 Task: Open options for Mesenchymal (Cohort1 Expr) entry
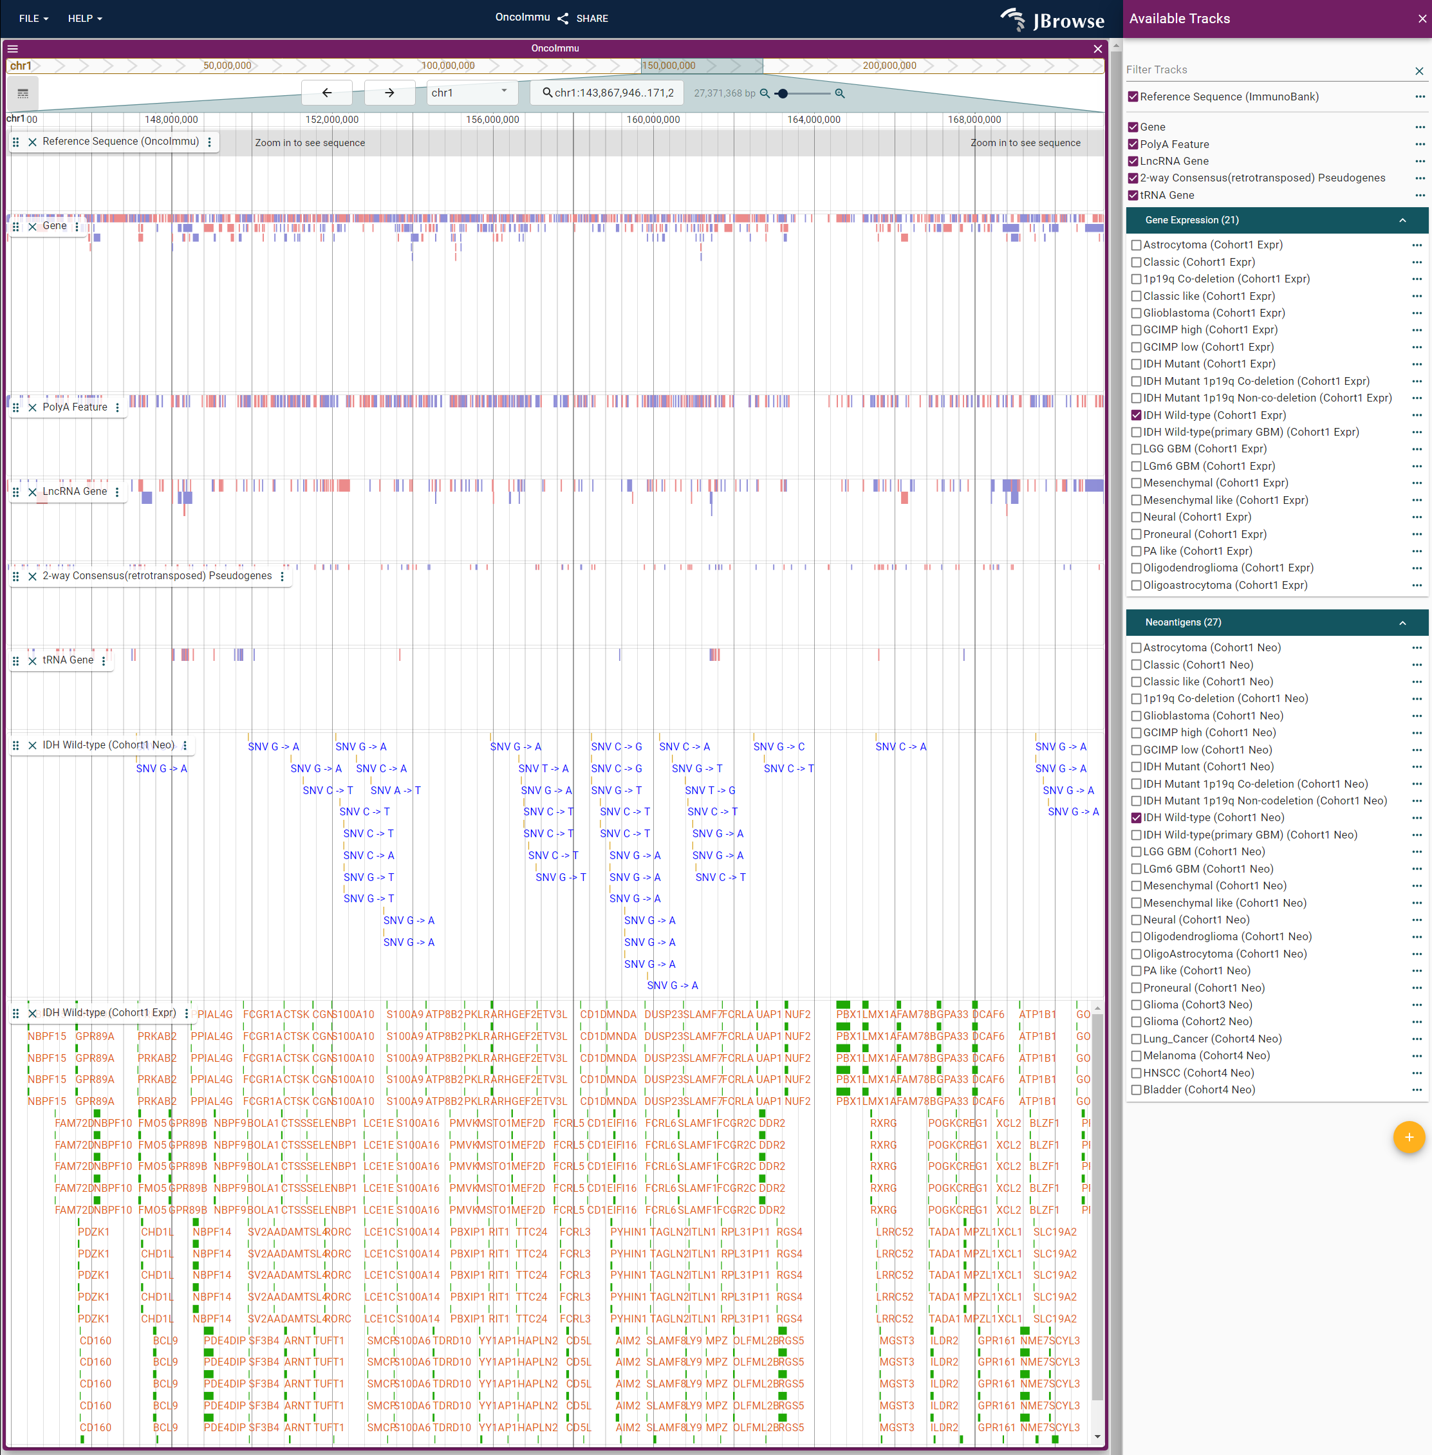(1417, 483)
